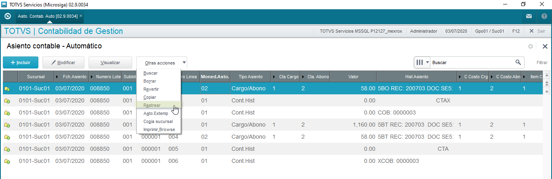Select the line number 006 cell
552x179 pixels.
point(183,161)
